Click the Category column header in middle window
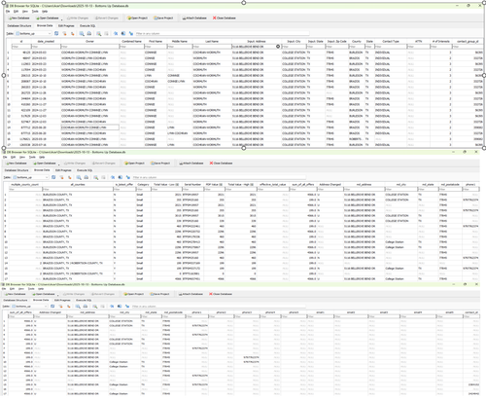 click(143, 185)
